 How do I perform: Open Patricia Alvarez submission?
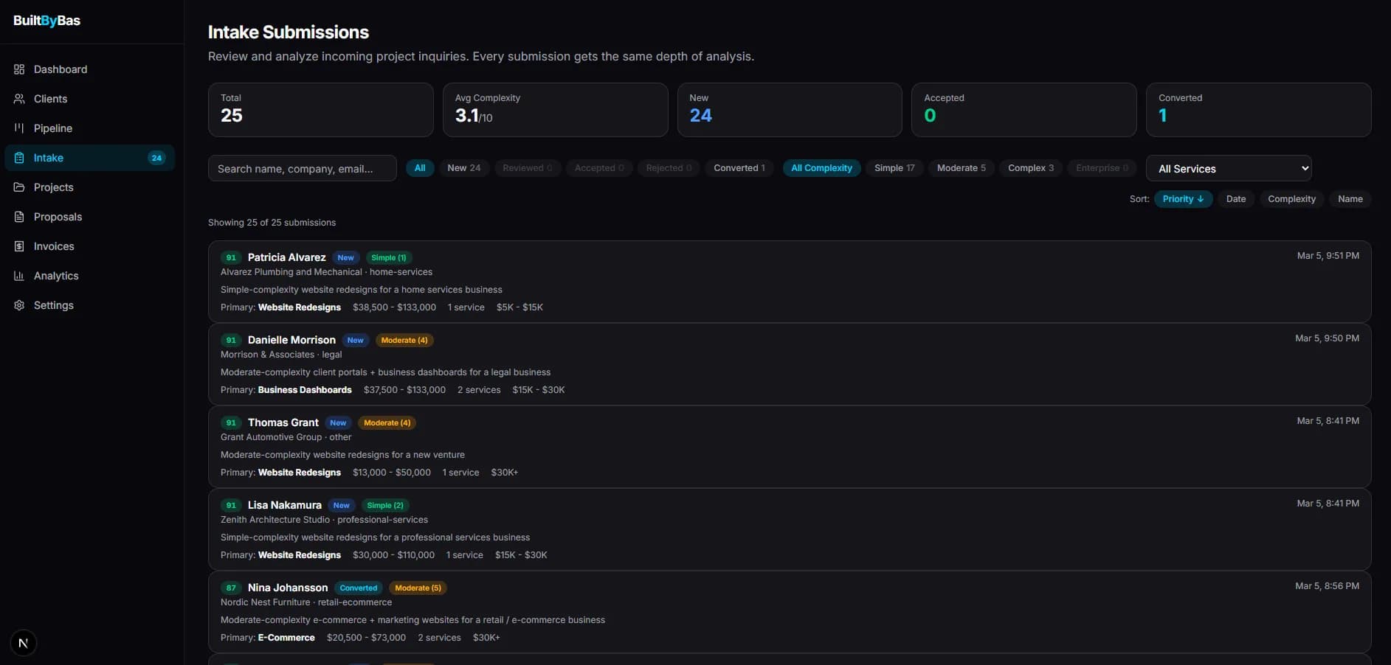[286, 257]
